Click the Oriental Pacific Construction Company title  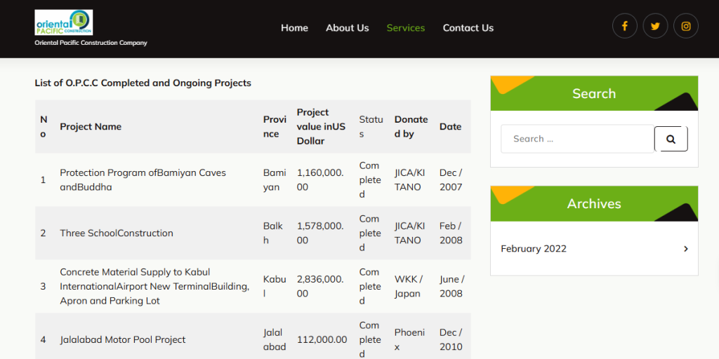click(x=91, y=43)
